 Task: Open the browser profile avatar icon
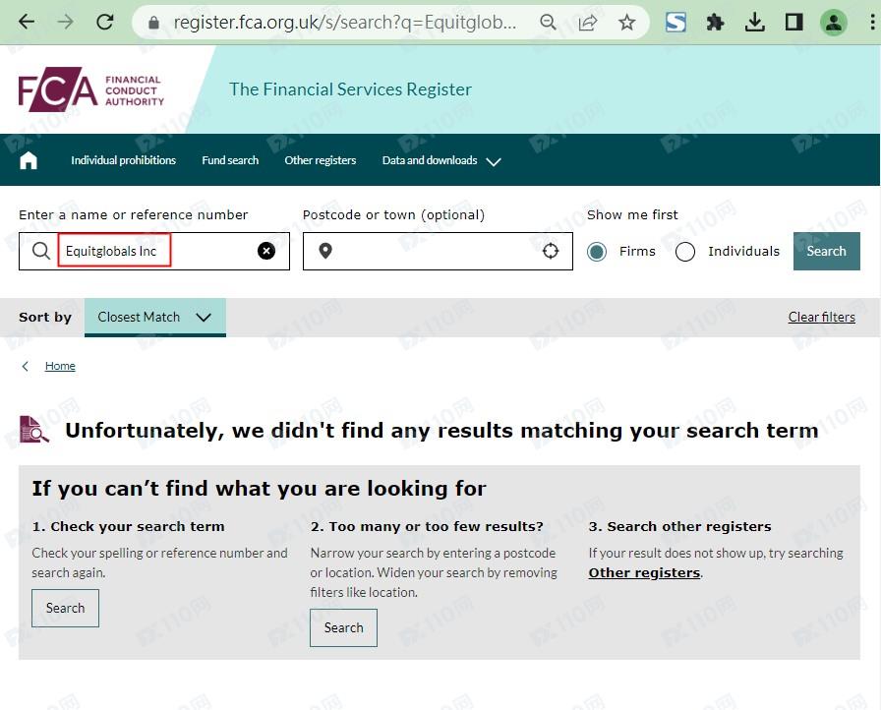(x=834, y=23)
